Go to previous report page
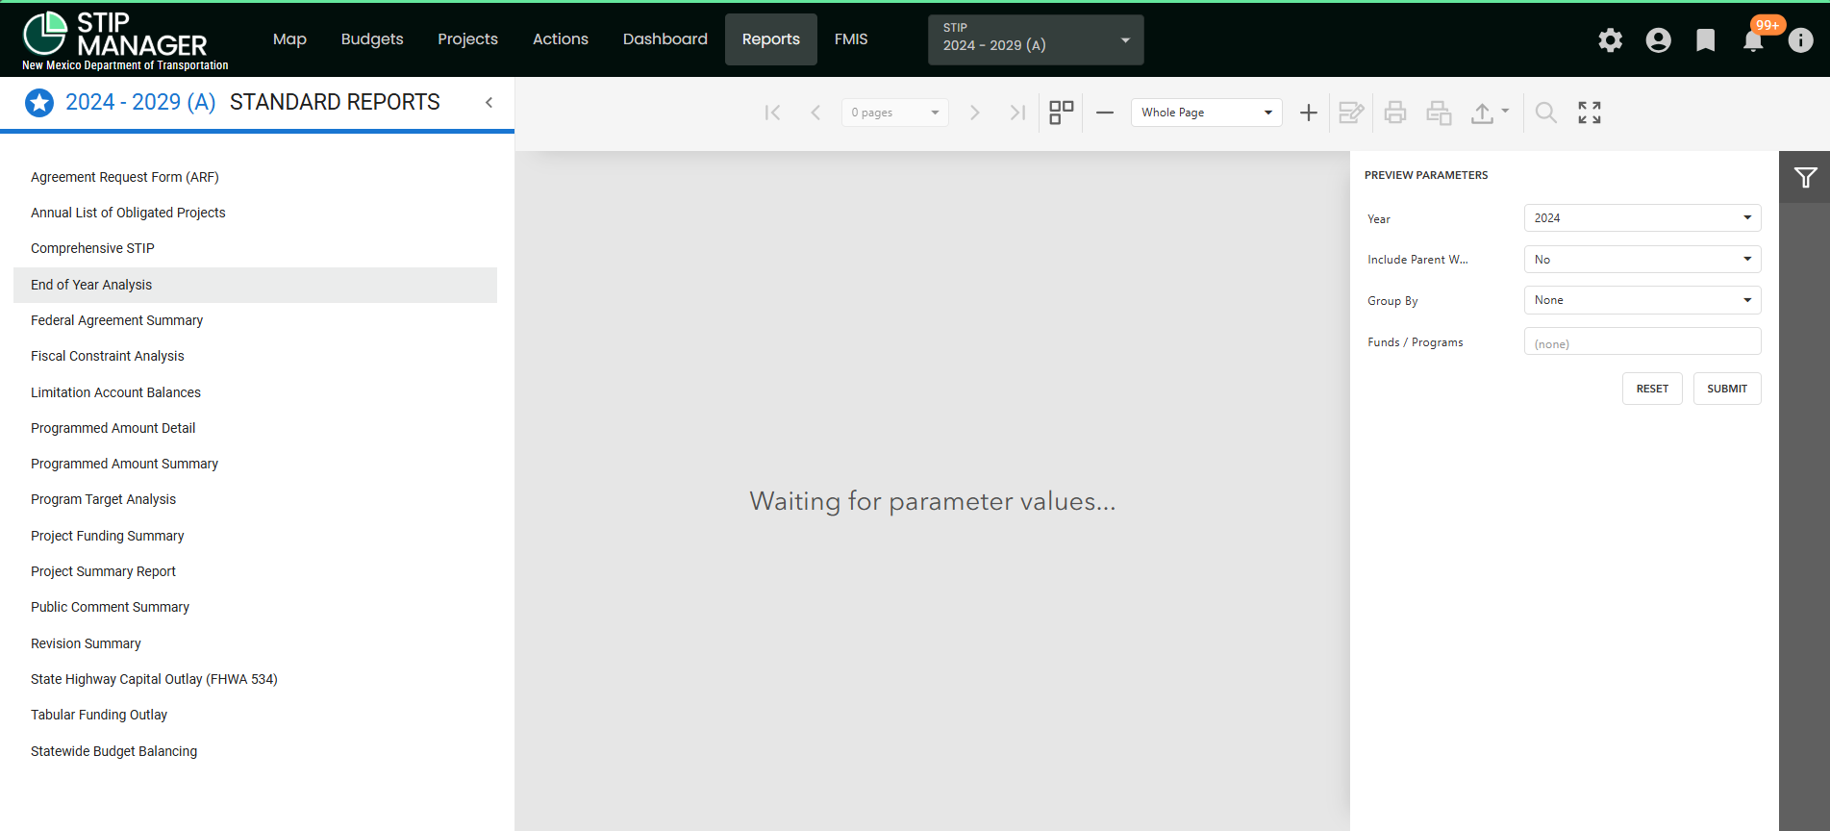This screenshot has width=1830, height=831. [x=815, y=113]
